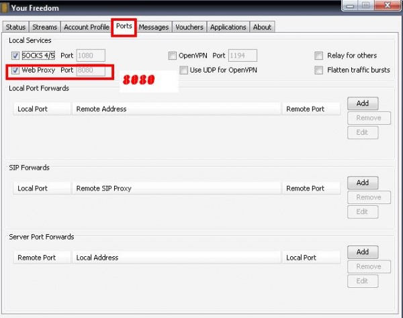This screenshot has width=403, height=318.
Task: Check the Relay for others option
Action: coord(318,56)
